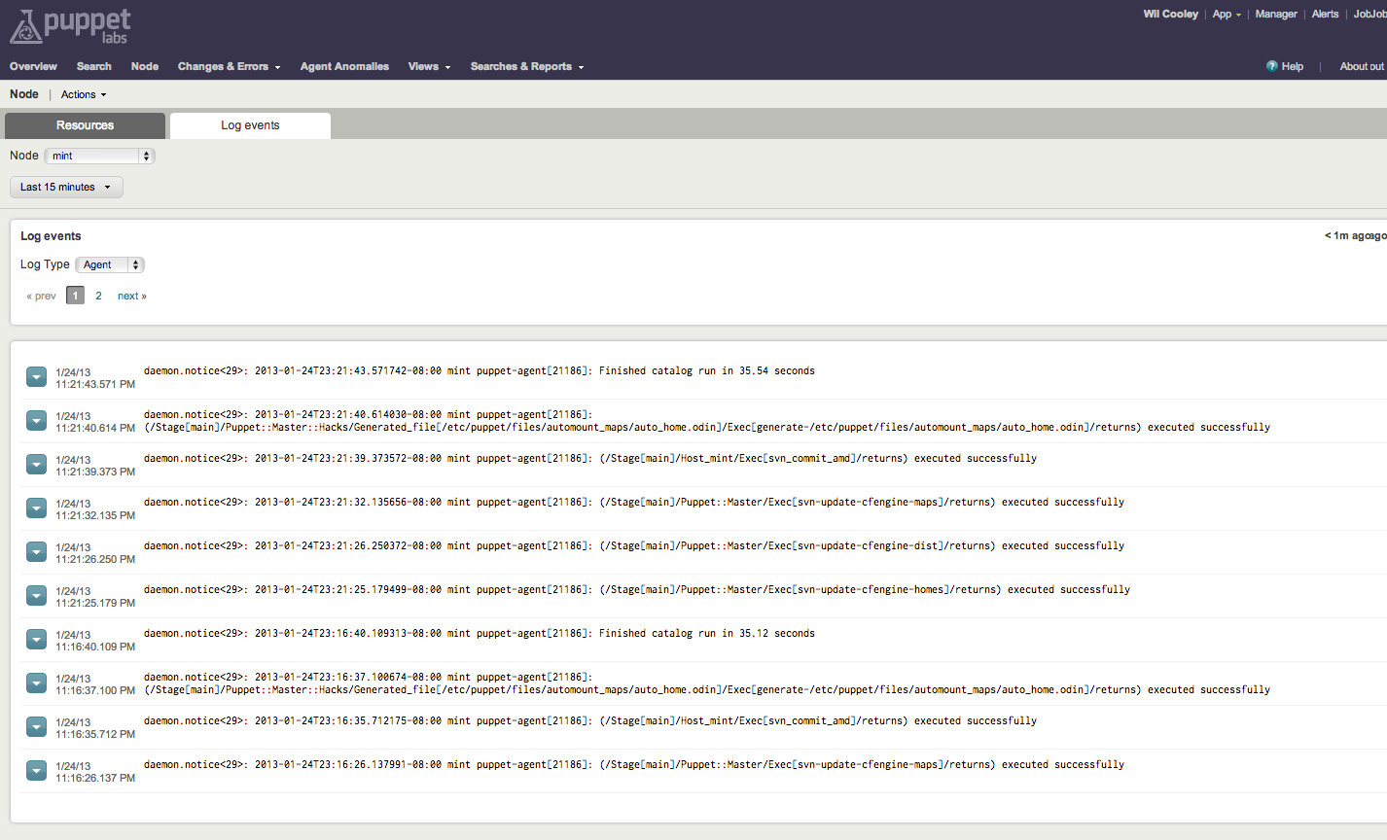
Task: Expand log entry at 11:16:40.109 PM
Action: coord(36,640)
